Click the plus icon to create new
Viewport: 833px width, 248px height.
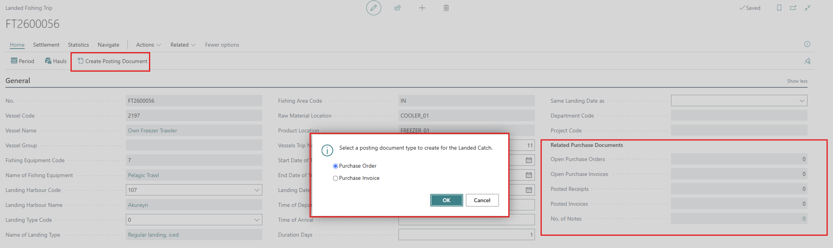[422, 8]
